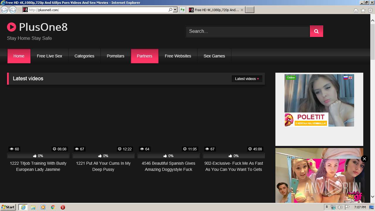Click the green Refresh page icon
Viewport: 375px width, 211px height.
click(183, 10)
